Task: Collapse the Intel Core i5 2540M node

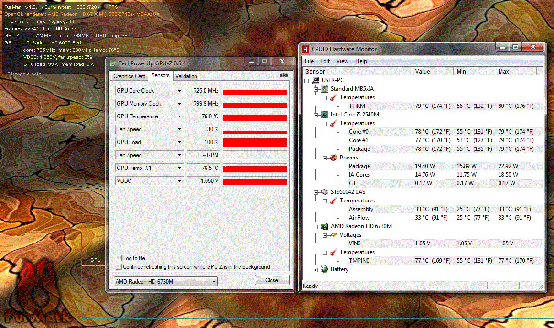Action: click(315, 115)
